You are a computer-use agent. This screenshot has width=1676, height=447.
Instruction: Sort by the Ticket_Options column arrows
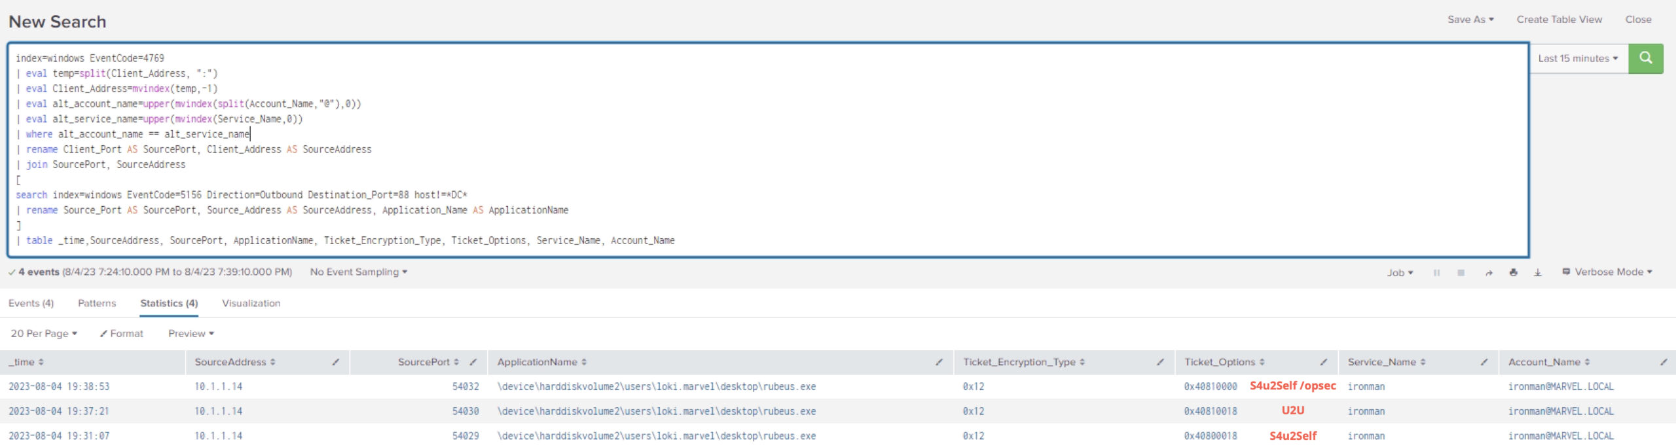pyautogui.click(x=1262, y=362)
